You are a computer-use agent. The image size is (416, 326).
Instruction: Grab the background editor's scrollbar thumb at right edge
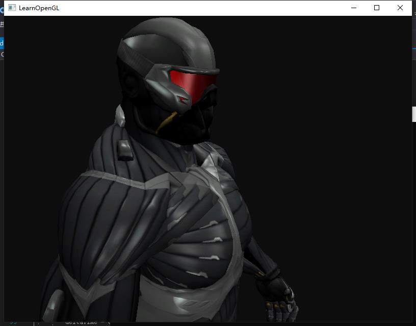[x=413, y=114]
